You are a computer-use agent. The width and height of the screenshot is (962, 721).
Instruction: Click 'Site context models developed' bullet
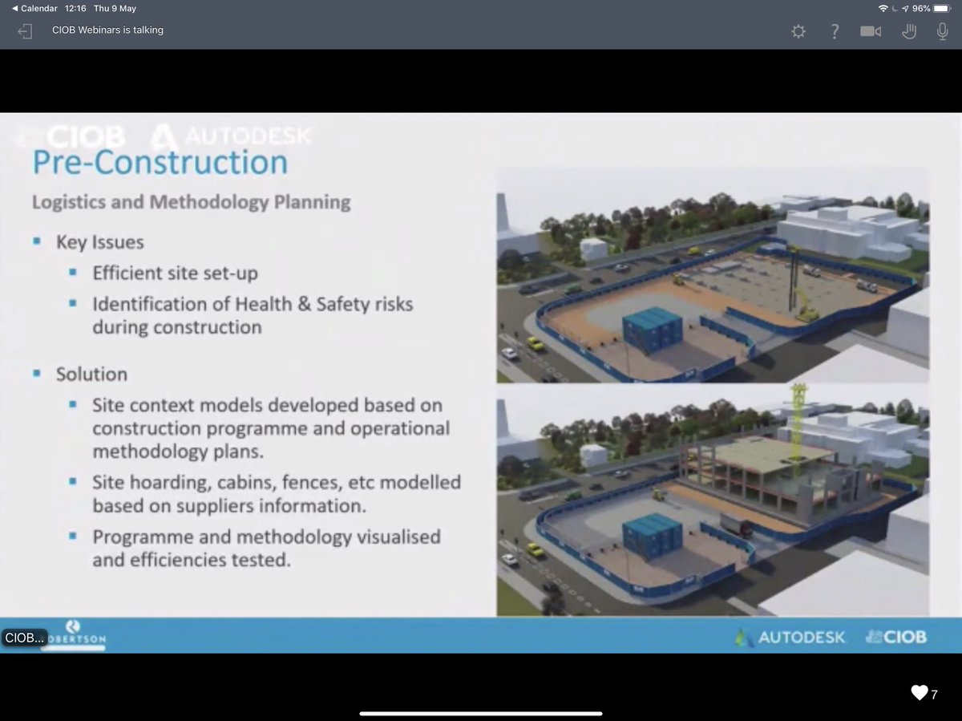point(271,428)
